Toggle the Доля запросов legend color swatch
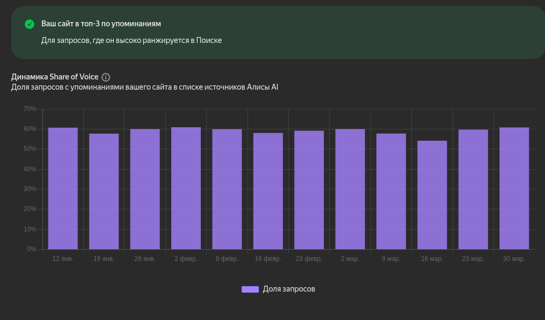 pyautogui.click(x=250, y=289)
